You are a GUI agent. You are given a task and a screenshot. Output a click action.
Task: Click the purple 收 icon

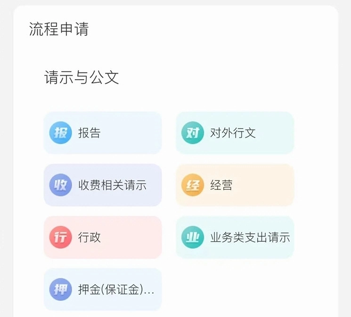click(x=61, y=185)
